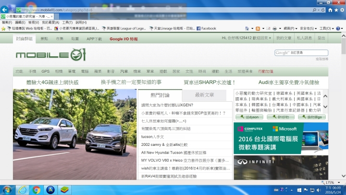Select the 熱門討論 tab
Image resolution: width=346 pixels, height=195 pixels.
pos(160,95)
